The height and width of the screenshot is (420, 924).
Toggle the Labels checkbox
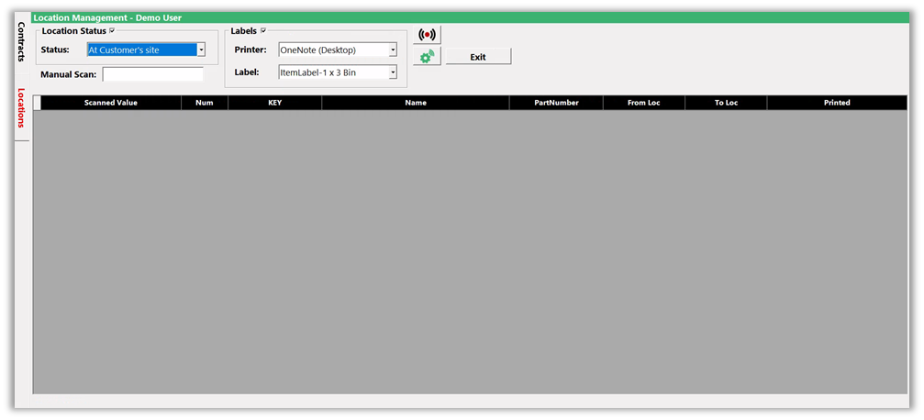pos(263,31)
